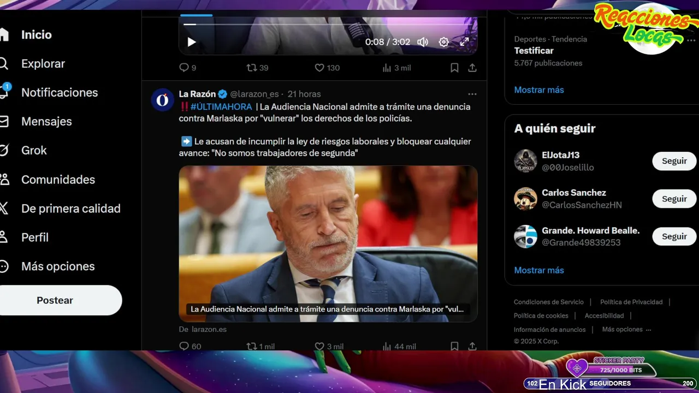
Task: Like the top post with 130 likes
Action: (x=327, y=68)
